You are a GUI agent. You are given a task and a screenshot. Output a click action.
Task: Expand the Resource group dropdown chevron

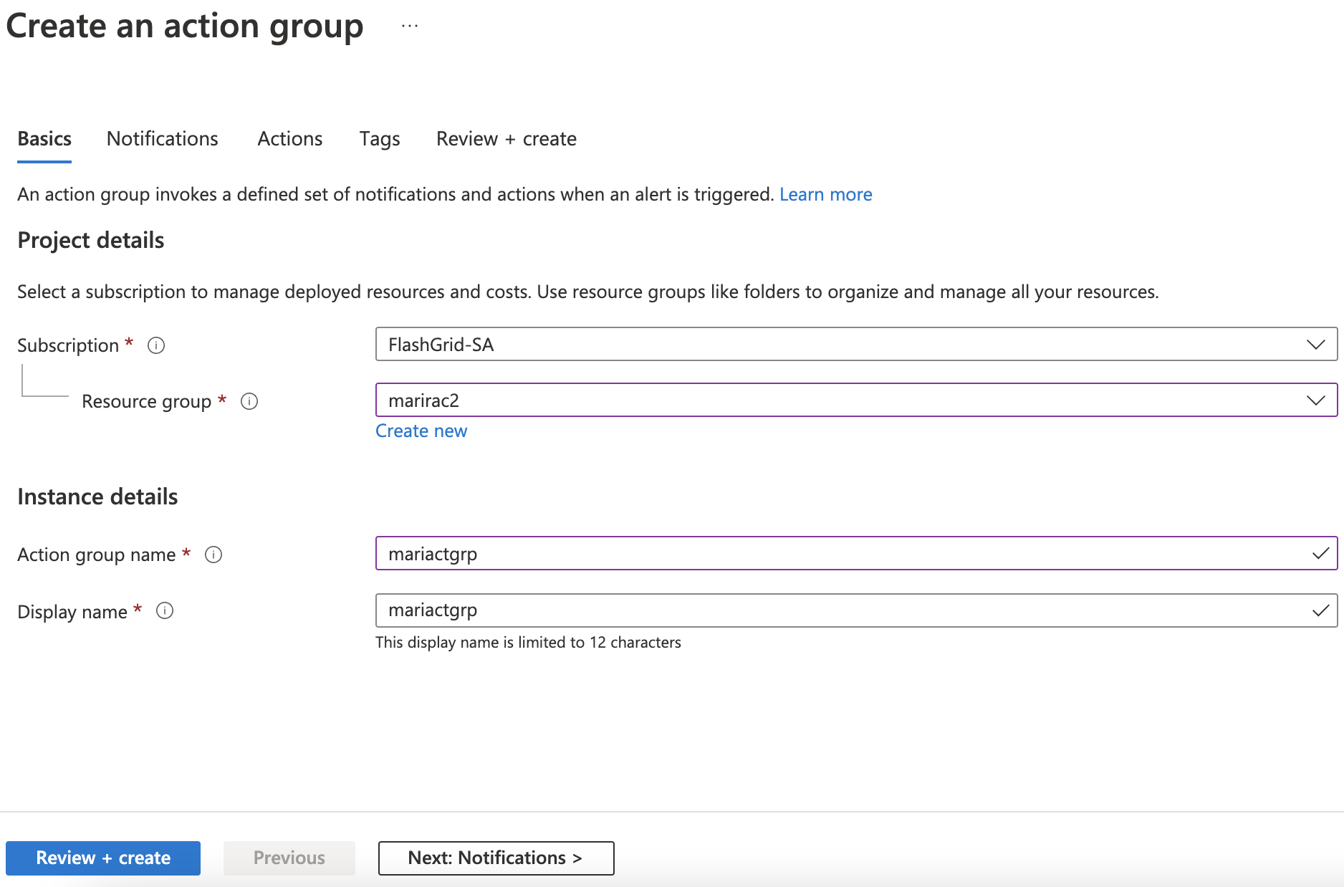(1315, 401)
